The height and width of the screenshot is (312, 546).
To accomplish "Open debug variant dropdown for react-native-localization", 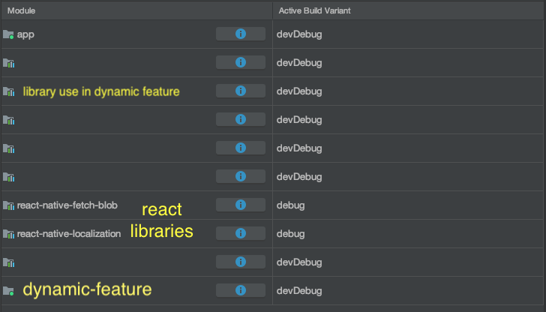I will tap(291, 233).
